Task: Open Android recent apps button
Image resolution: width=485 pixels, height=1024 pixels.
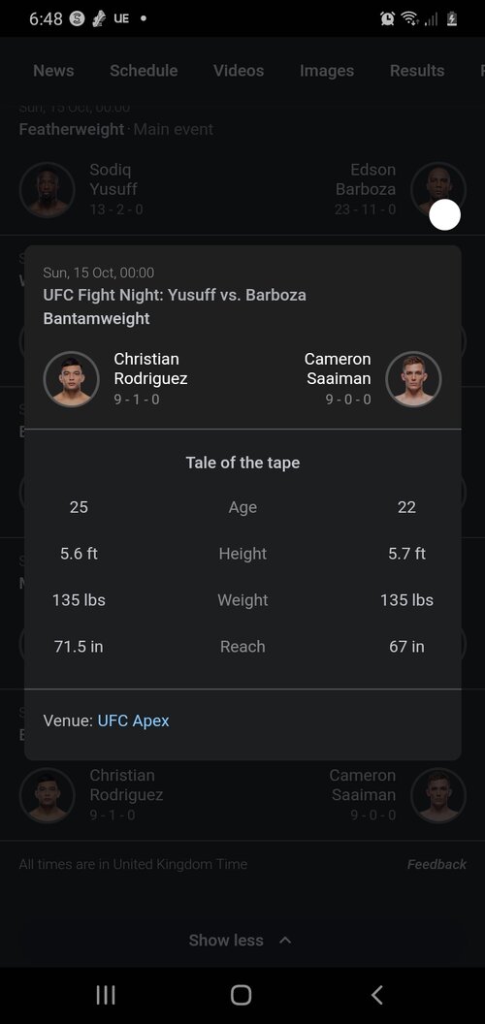Action: (x=105, y=995)
